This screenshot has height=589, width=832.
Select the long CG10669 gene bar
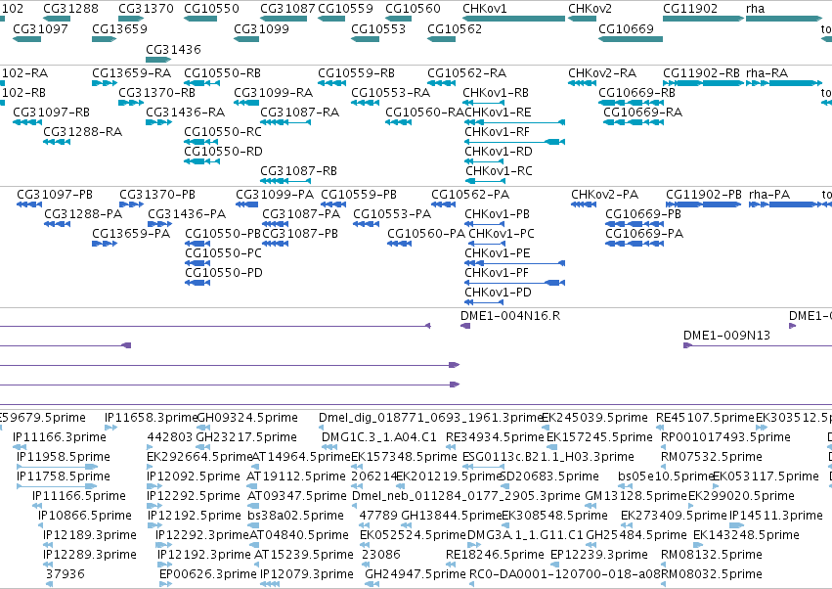pyautogui.click(x=631, y=39)
